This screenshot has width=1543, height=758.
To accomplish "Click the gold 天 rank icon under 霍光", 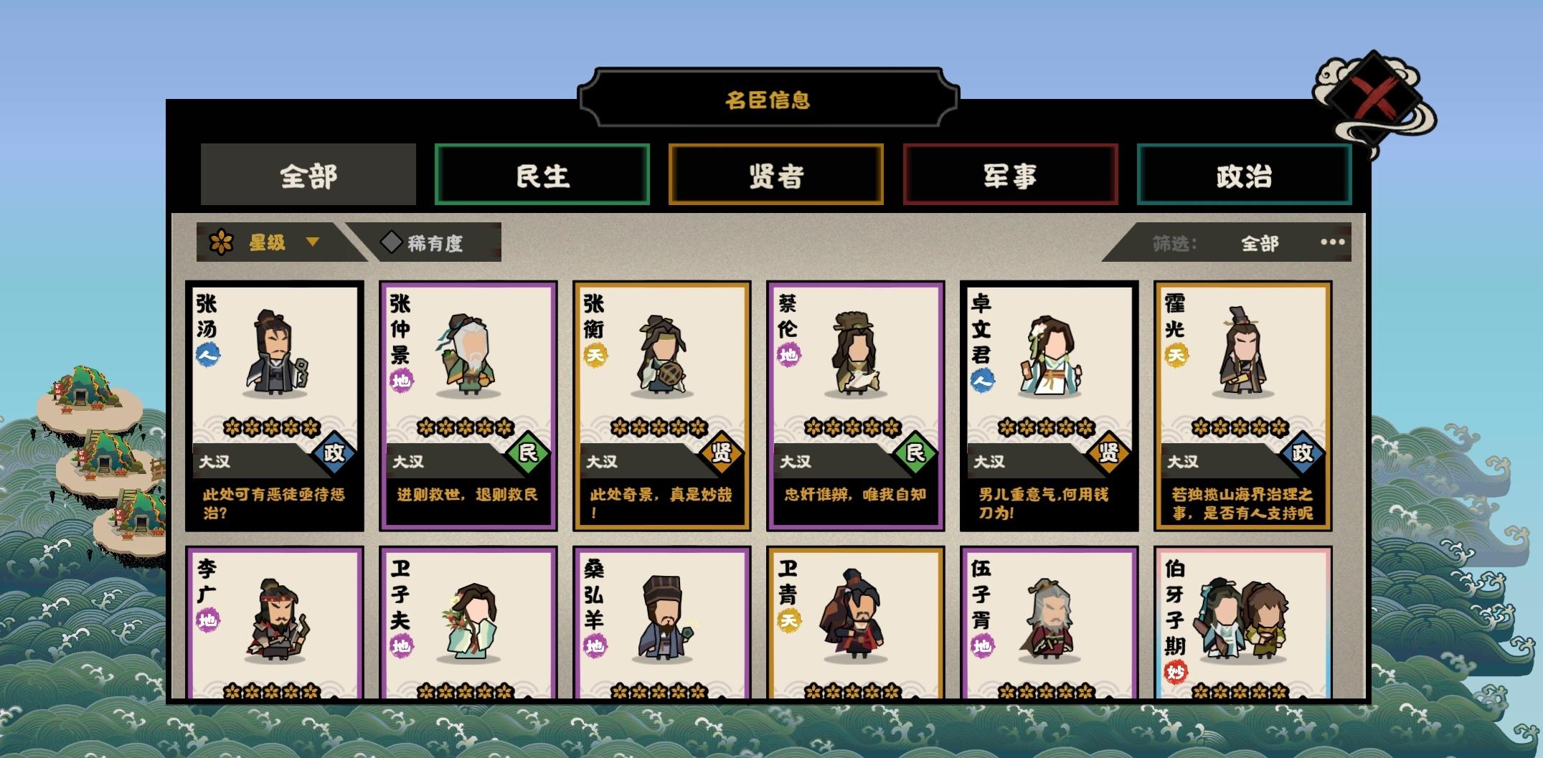I will pos(1176,354).
